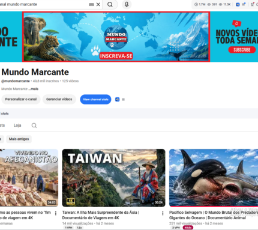
Task: Click the 49,8 mil inscritos text
Action: pyautogui.click(x=46, y=81)
